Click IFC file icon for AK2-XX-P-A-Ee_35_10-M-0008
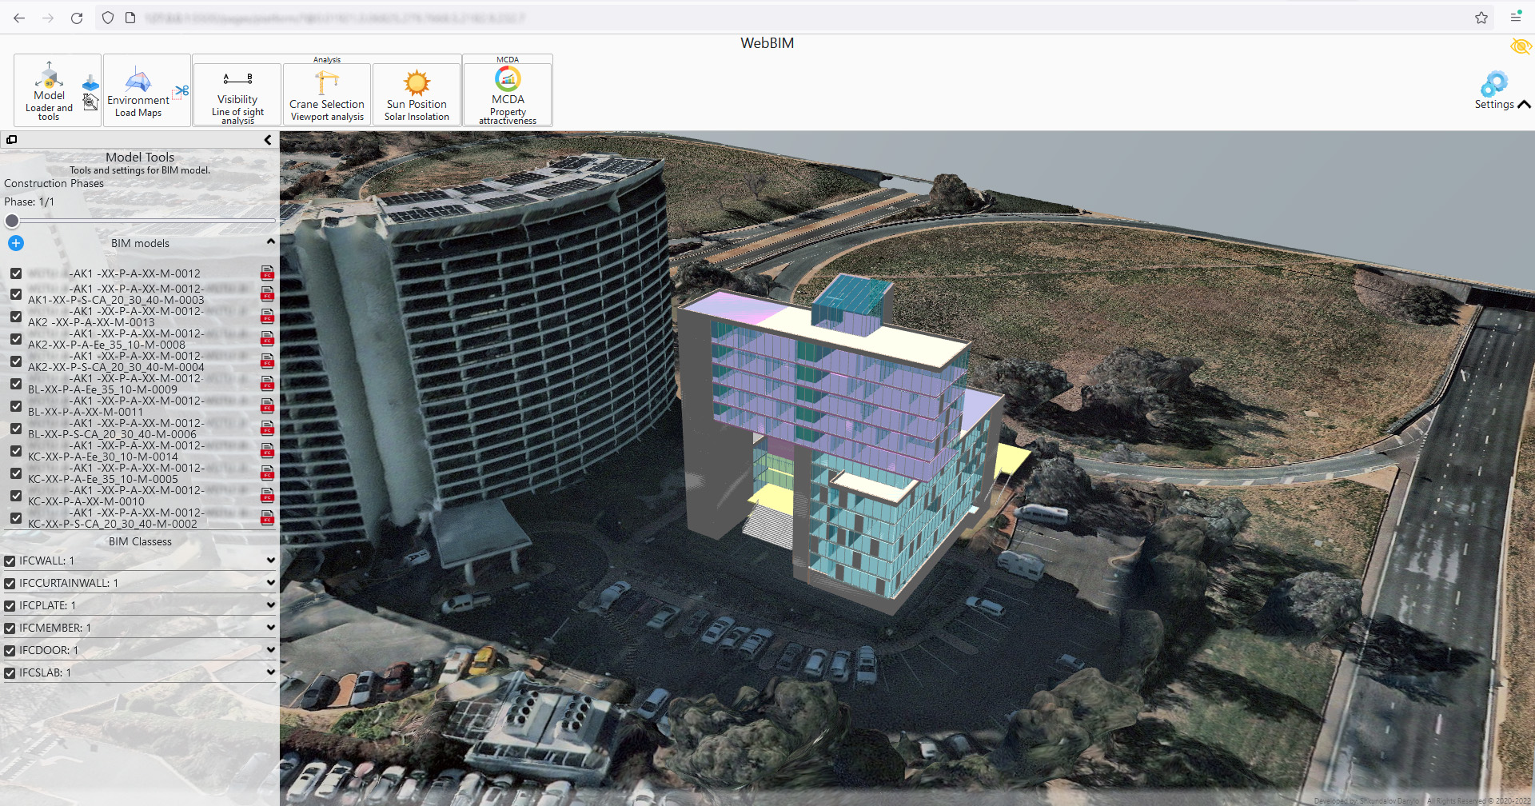This screenshot has width=1535, height=806. coord(267,338)
